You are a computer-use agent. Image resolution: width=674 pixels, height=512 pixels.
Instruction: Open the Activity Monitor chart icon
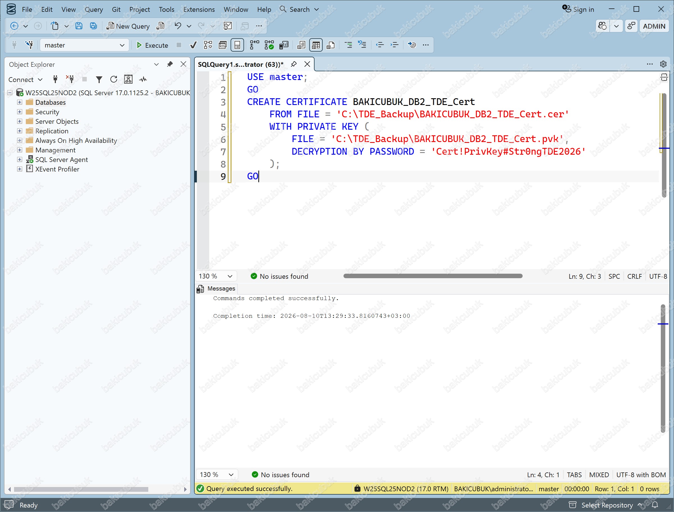[228, 26]
